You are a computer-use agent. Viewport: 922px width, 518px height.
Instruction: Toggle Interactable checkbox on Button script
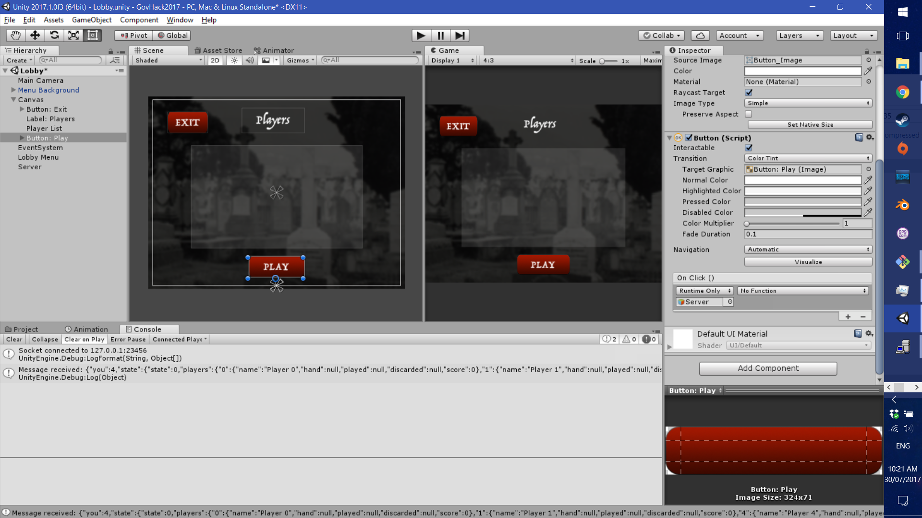coord(749,147)
